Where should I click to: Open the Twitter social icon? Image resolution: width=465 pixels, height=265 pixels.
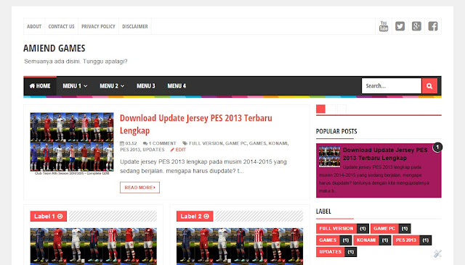400,26
